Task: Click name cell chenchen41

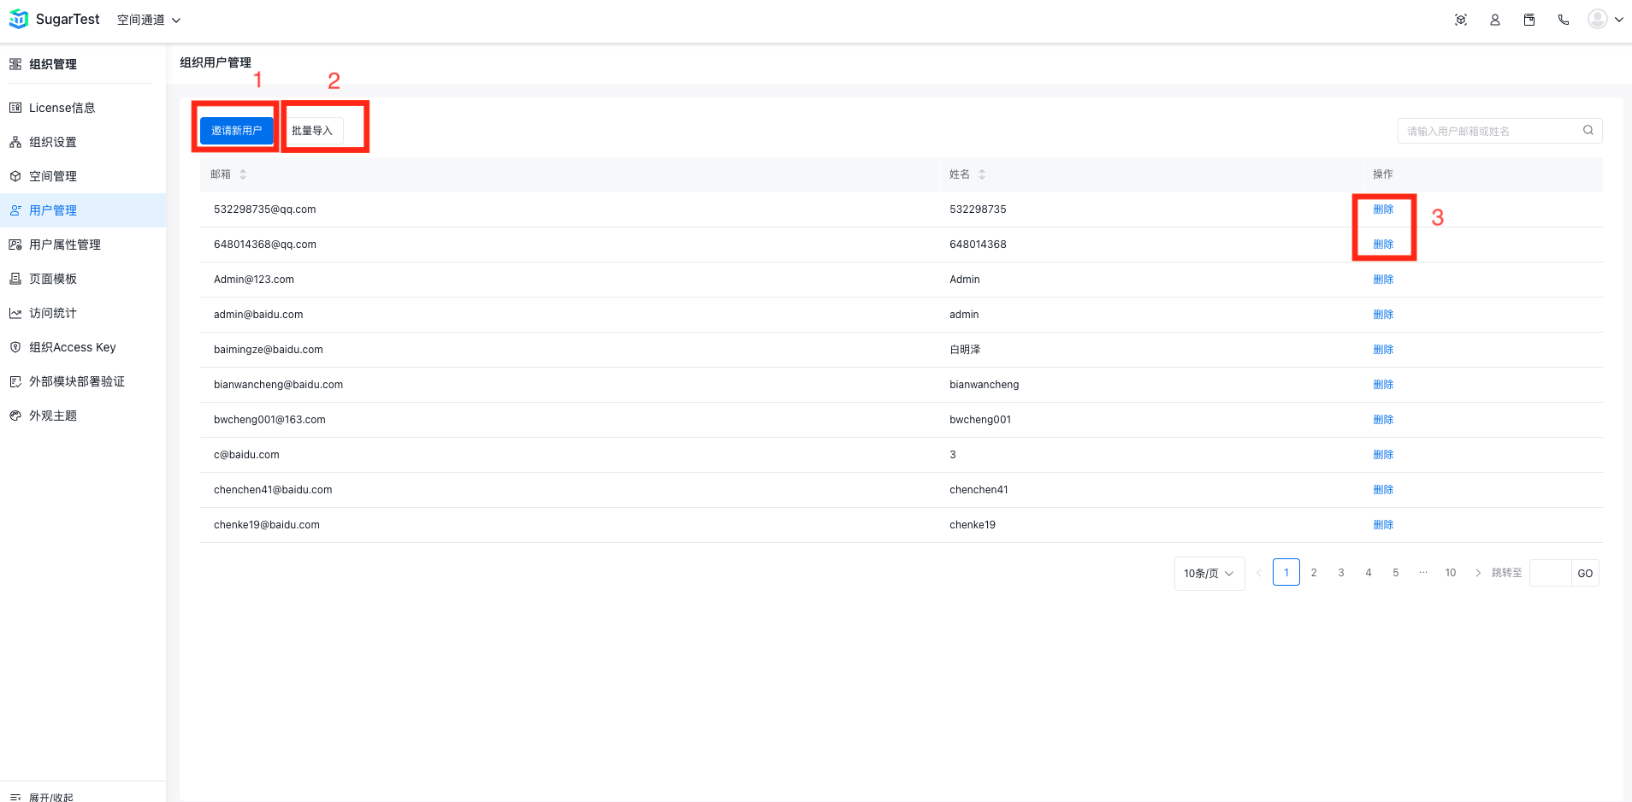Action: (979, 490)
